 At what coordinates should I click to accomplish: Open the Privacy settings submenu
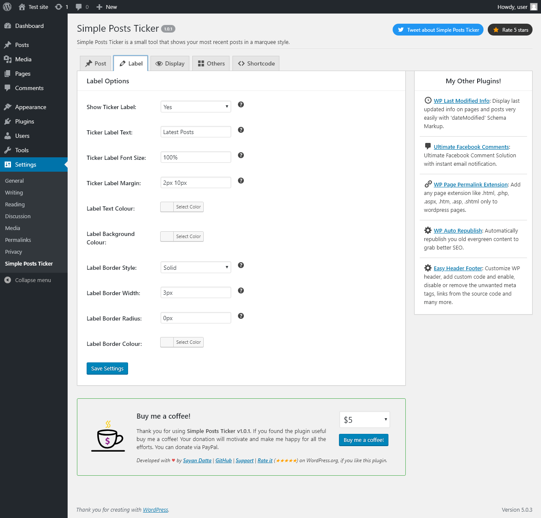[14, 252]
